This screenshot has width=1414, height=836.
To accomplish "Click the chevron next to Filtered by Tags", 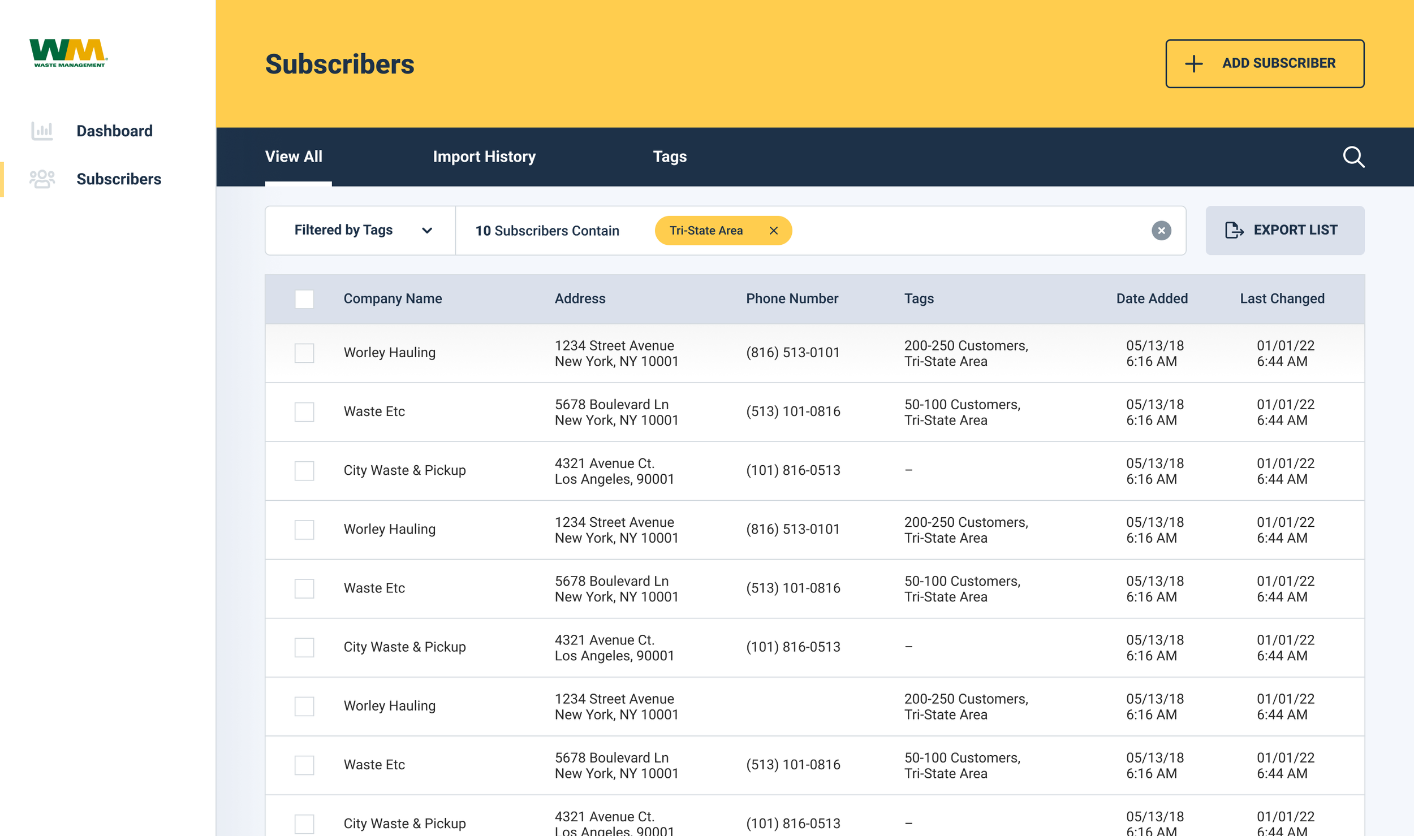I will click(427, 231).
